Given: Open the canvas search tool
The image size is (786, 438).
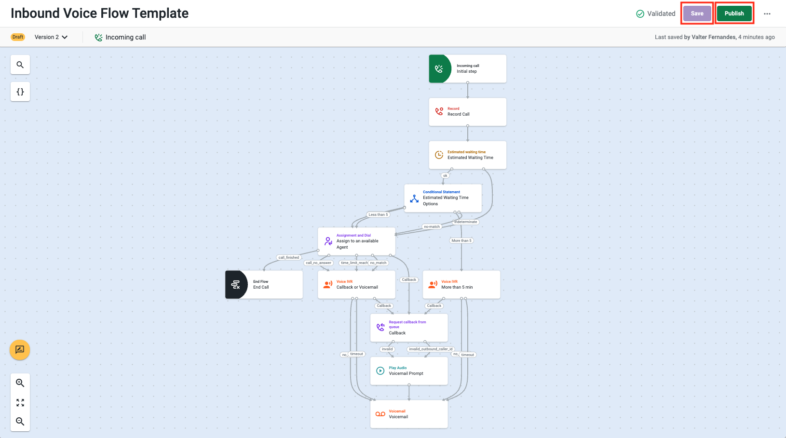Looking at the screenshot, I should click(20, 65).
